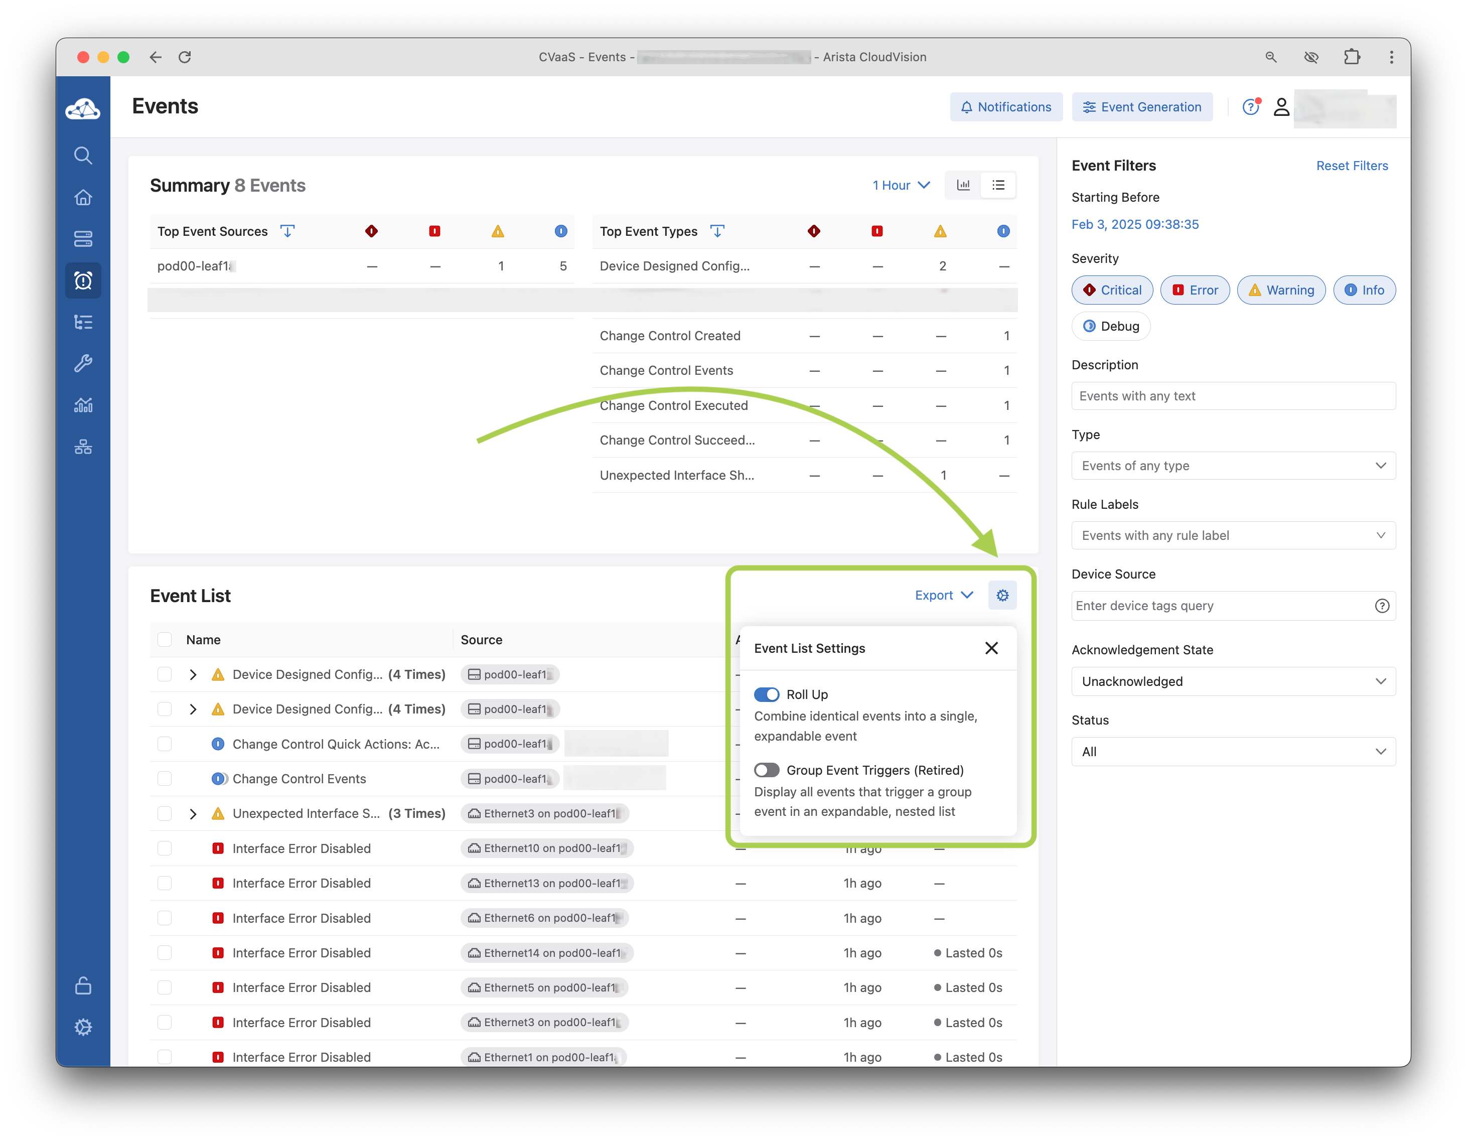1467x1141 pixels.
Task: Enable Group Event Triggers (Retired) toggle
Action: 767,770
